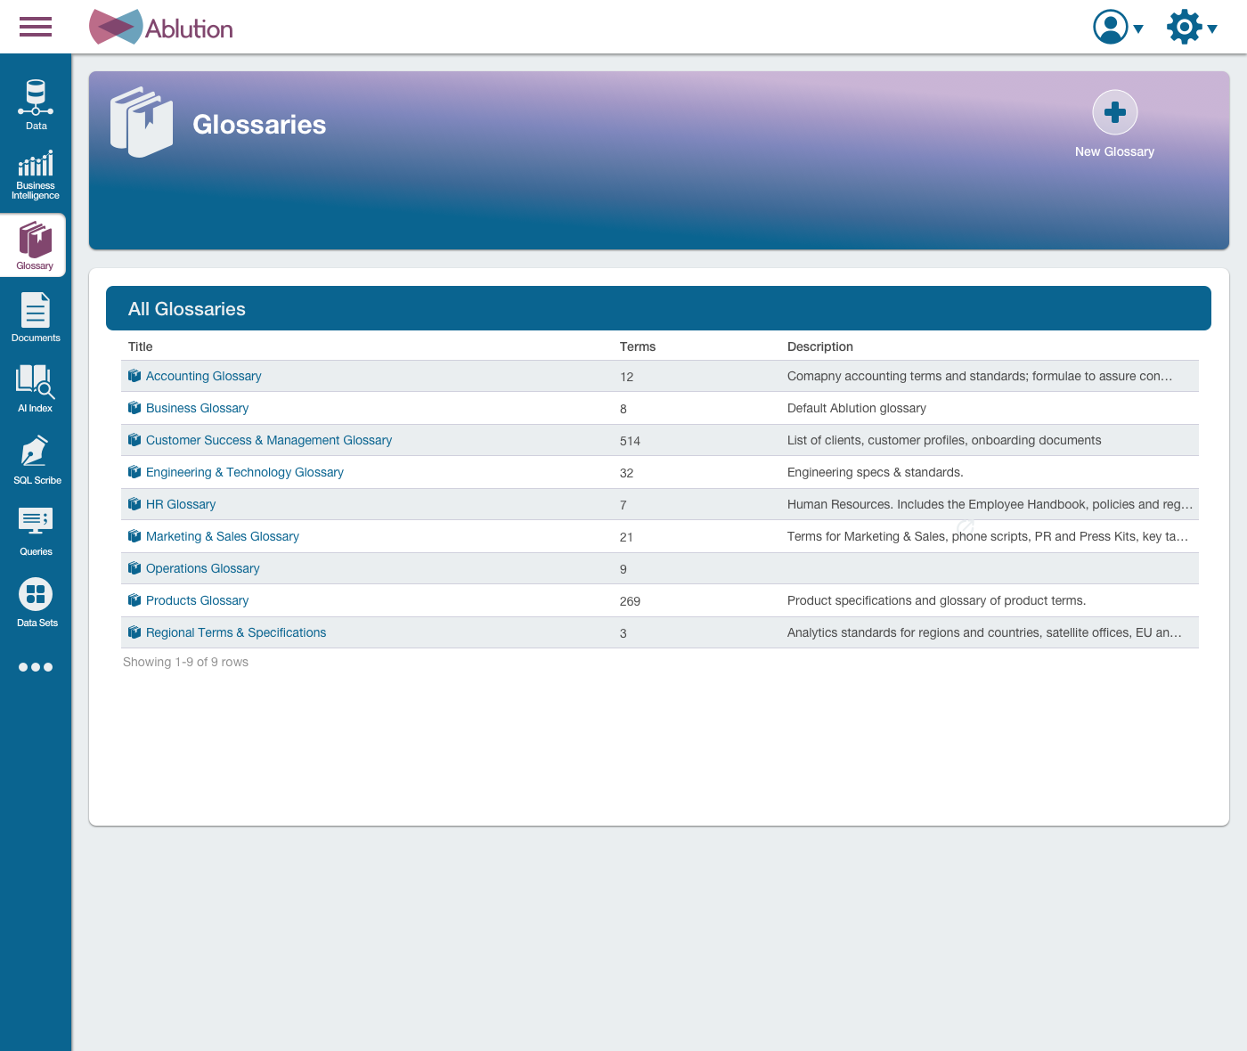1247x1051 pixels.
Task: Click the Products Glossary description text
Action: [937, 600]
